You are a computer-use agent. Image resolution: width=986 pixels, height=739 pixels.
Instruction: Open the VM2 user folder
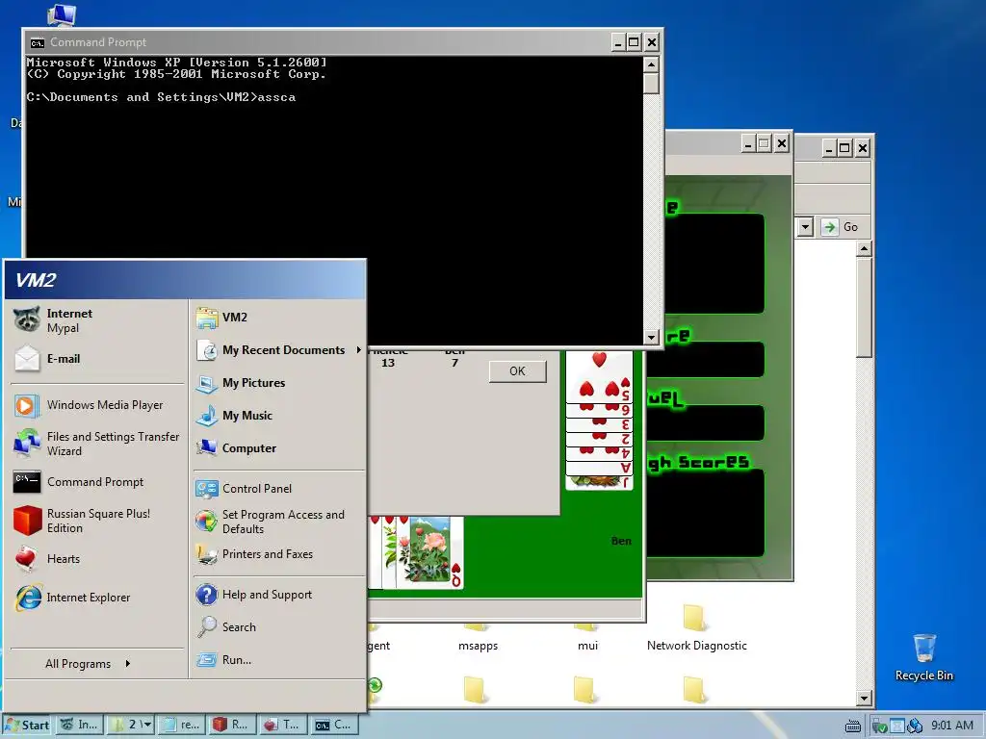278,318
